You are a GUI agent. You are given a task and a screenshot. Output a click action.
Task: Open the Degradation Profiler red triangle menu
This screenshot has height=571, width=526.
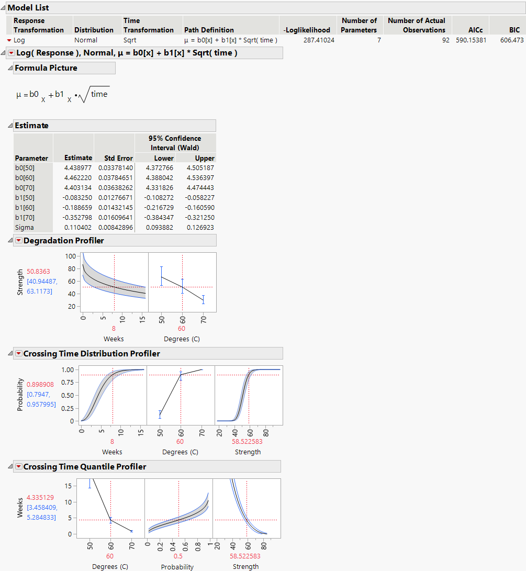pyautogui.click(x=18, y=240)
